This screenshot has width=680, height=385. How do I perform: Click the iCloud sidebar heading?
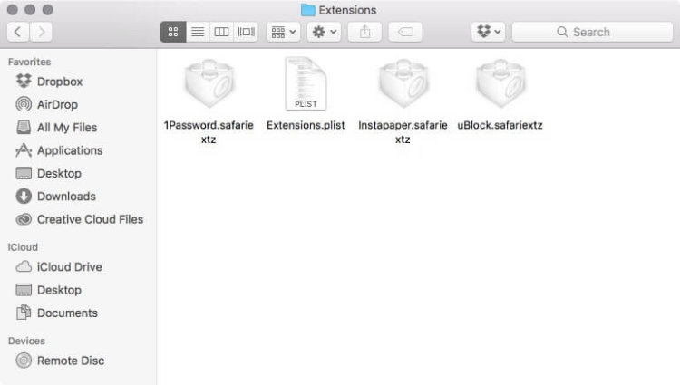tap(23, 246)
